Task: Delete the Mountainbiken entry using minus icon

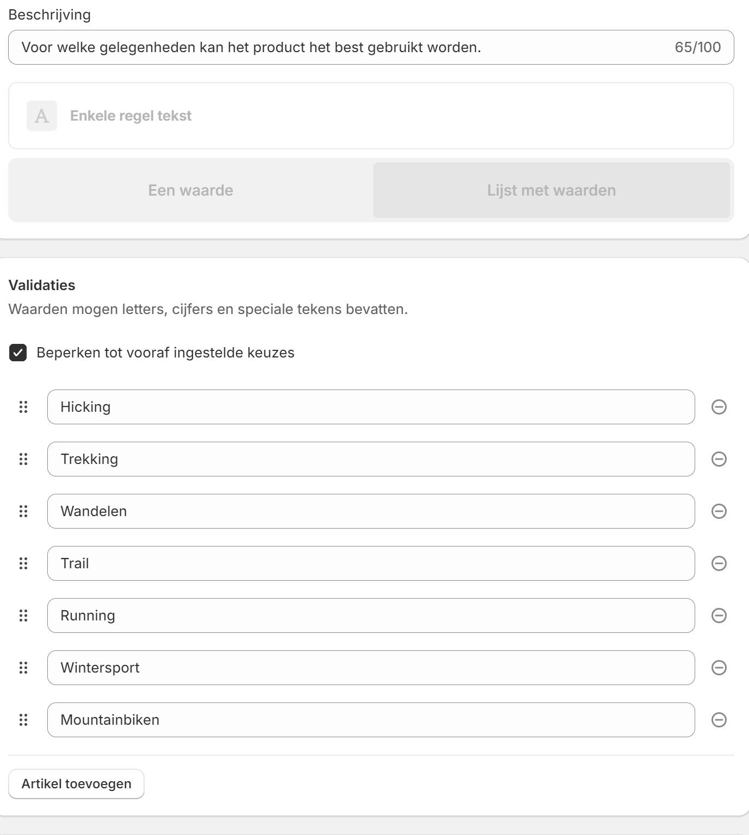Action: coord(719,720)
